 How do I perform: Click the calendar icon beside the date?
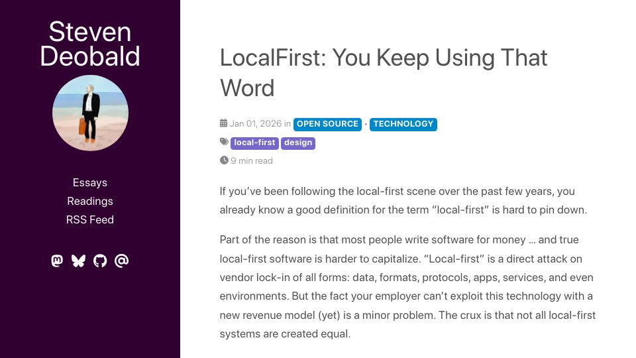223,123
